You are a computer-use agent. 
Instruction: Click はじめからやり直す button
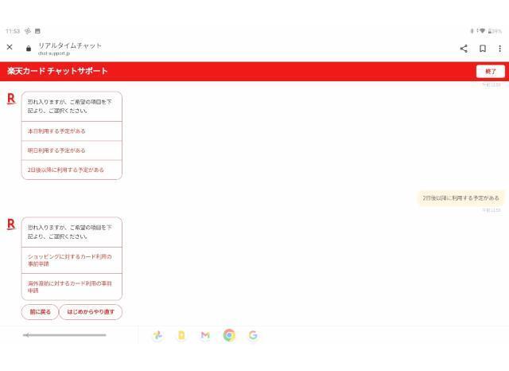click(x=91, y=312)
